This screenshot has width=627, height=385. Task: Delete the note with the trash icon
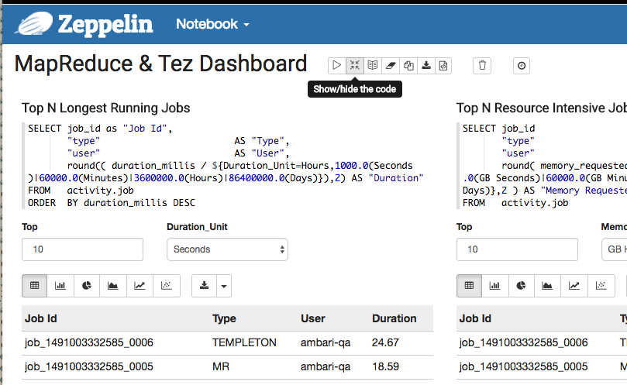click(x=482, y=66)
